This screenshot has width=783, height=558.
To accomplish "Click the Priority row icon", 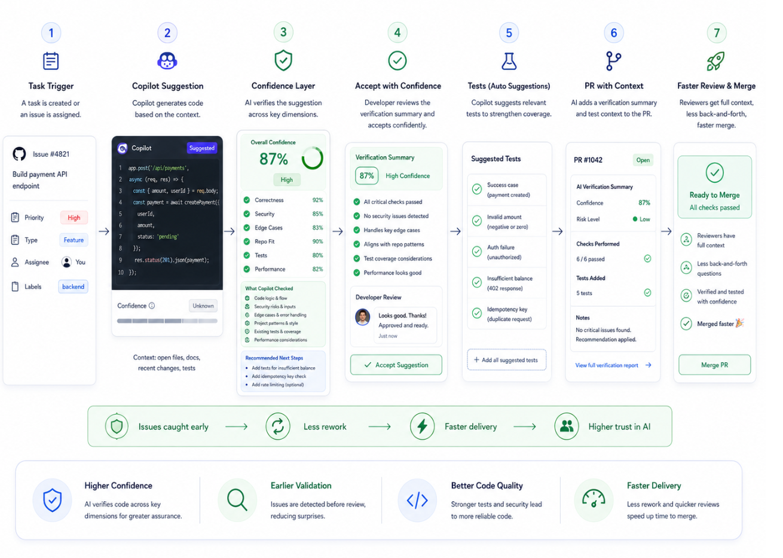I will (x=16, y=218).
